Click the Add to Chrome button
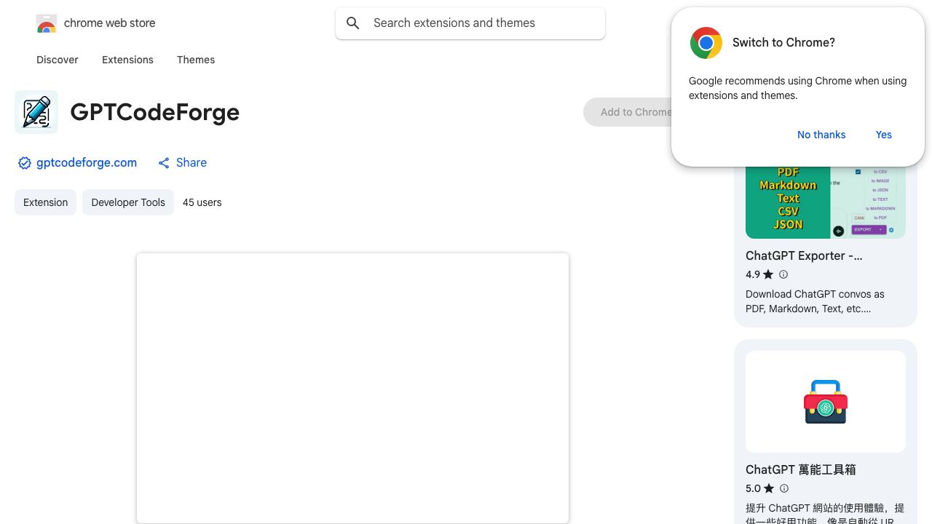Image resolution: width=932 pixels, height=524 pixels. click(628, 112)
